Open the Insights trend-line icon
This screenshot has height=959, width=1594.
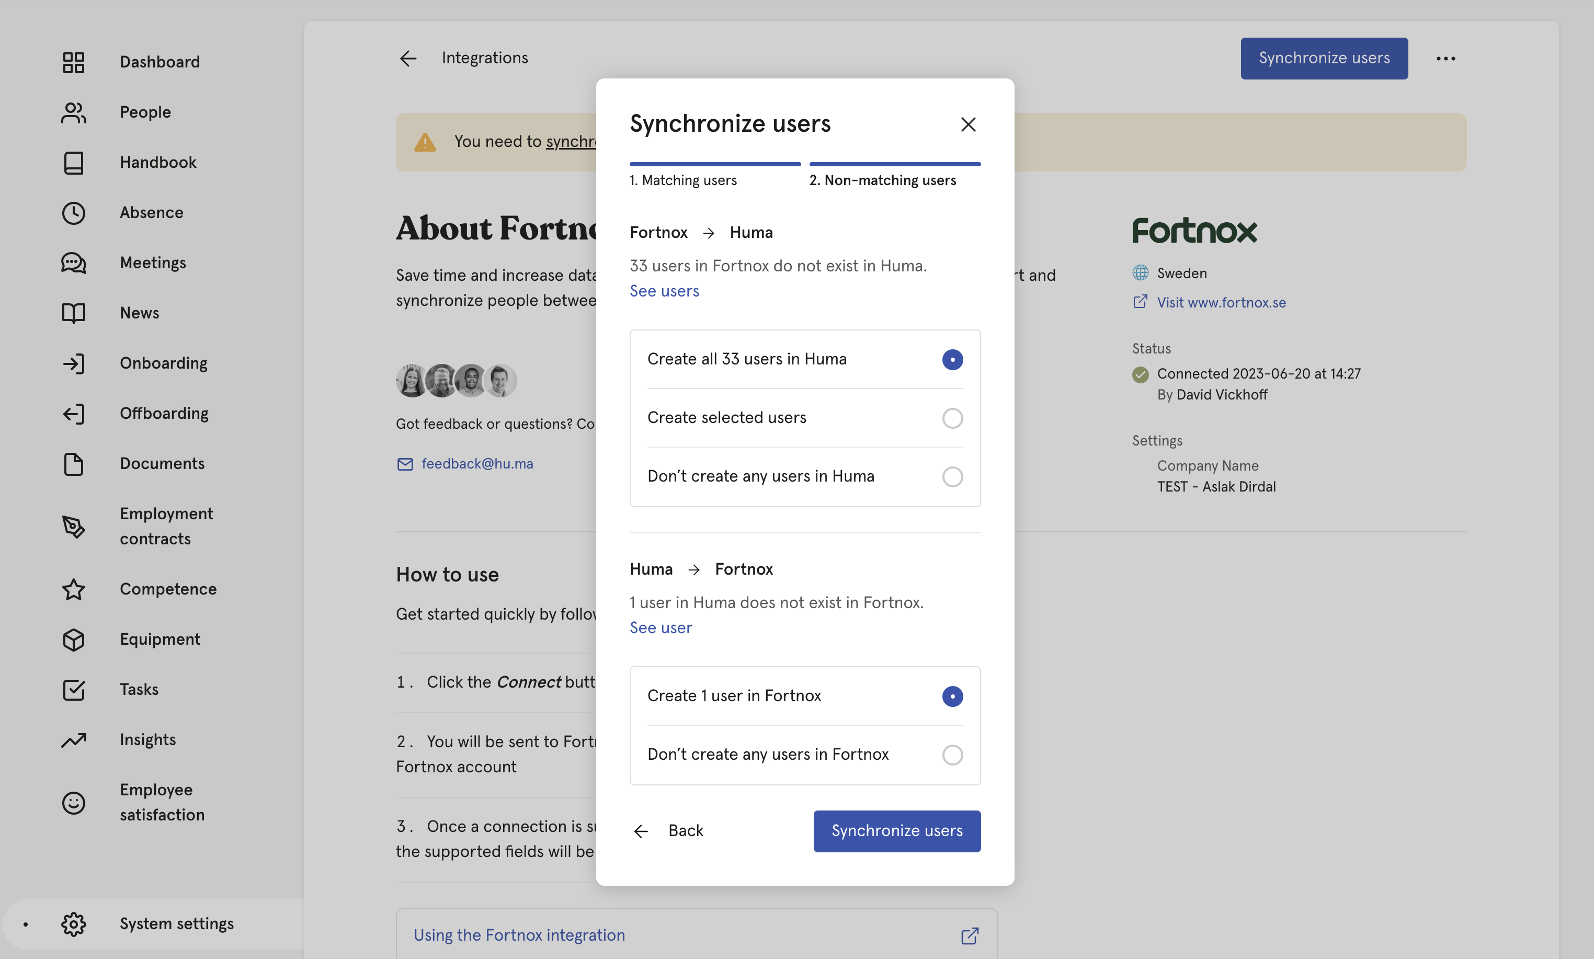pyautogui.click(x=74, y=740)
